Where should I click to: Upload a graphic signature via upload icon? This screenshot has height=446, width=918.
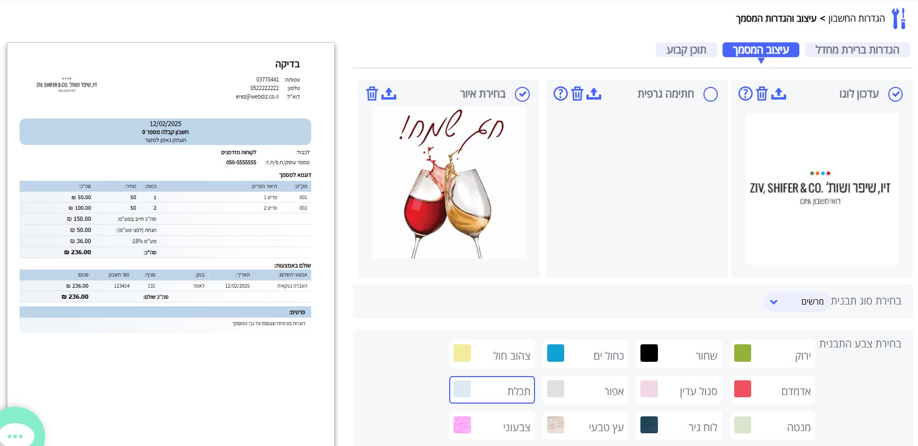[594, 94]
